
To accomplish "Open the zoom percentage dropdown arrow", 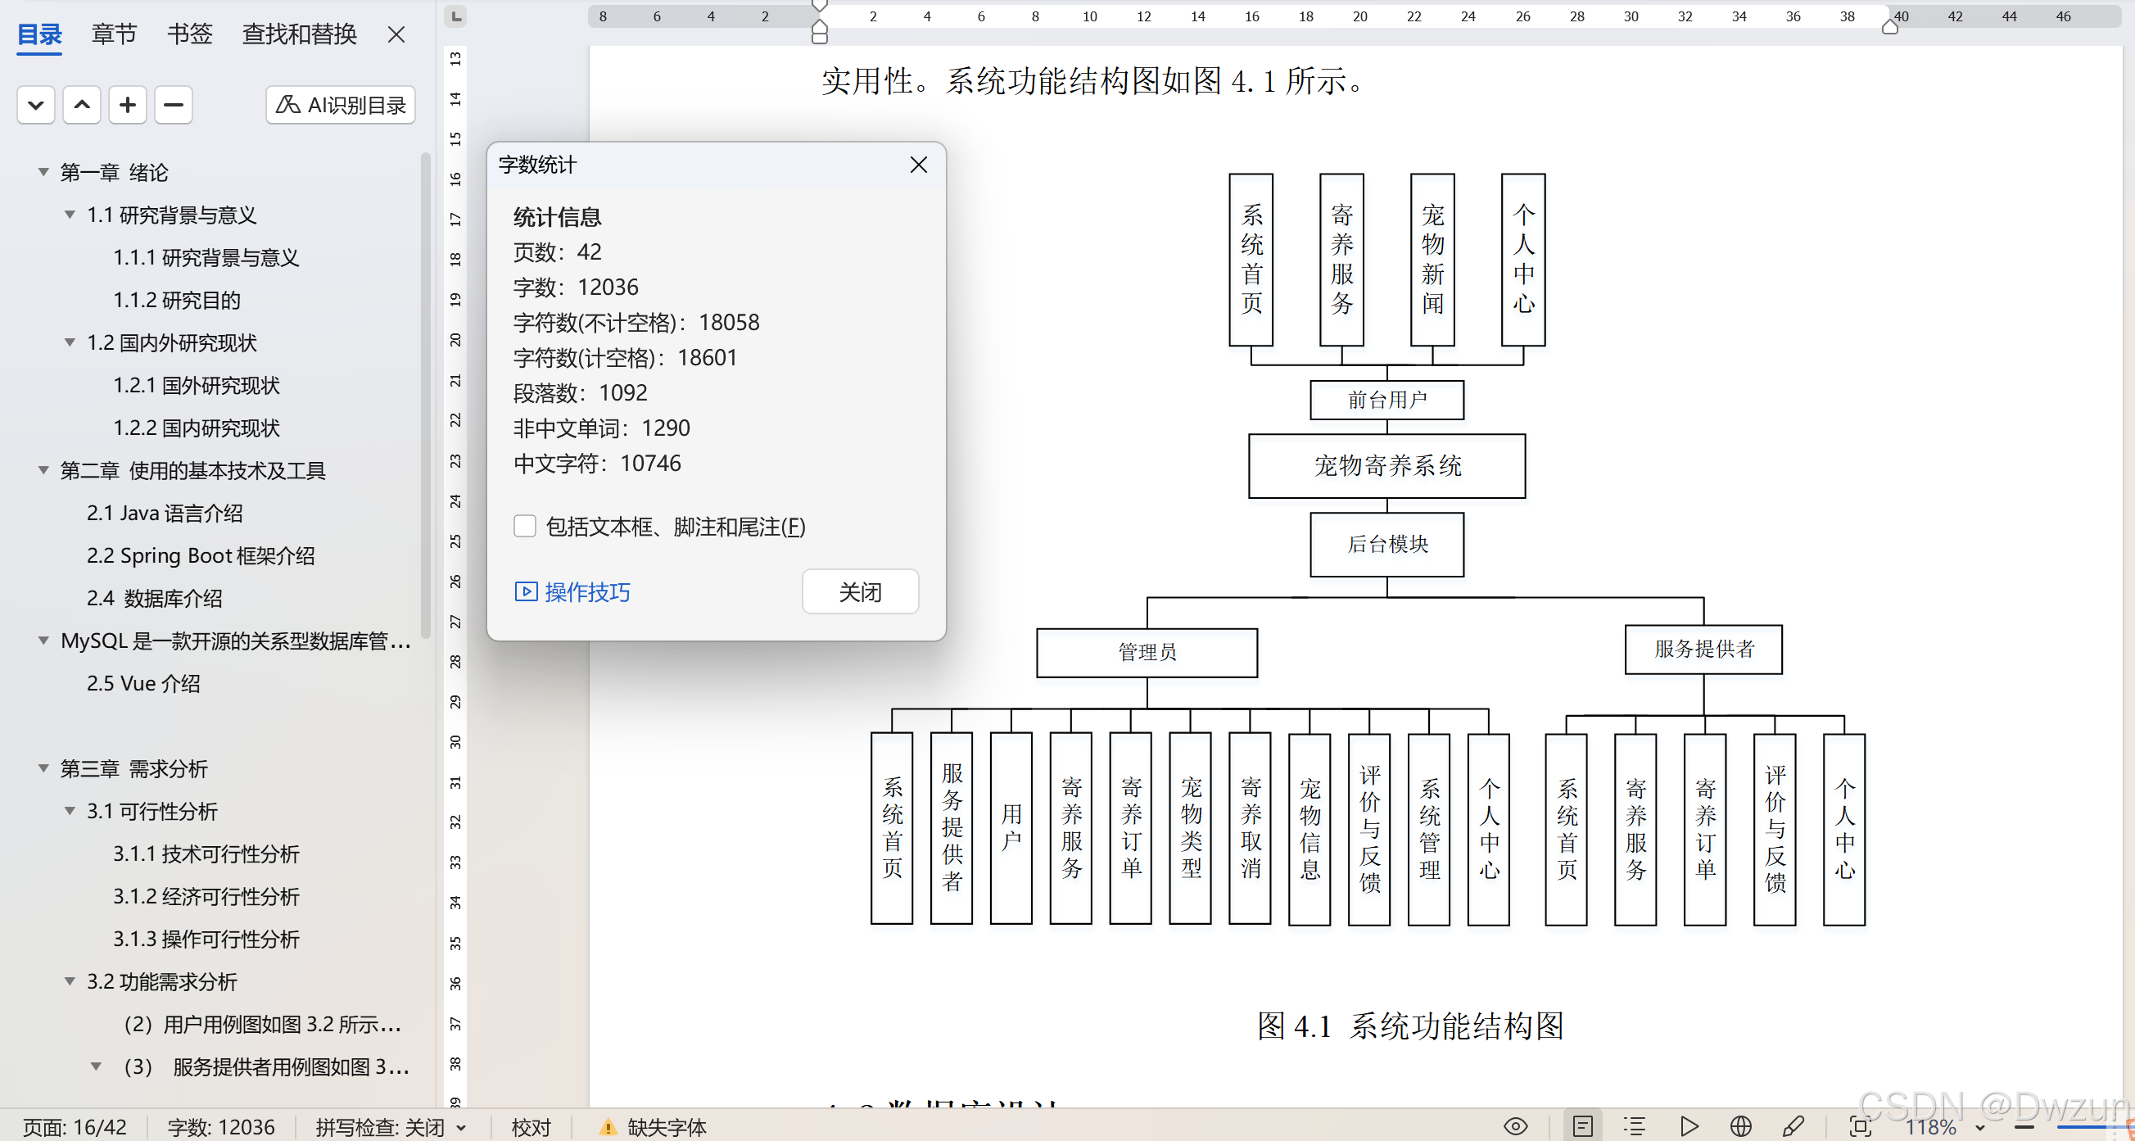I will coord(1979,1127).
